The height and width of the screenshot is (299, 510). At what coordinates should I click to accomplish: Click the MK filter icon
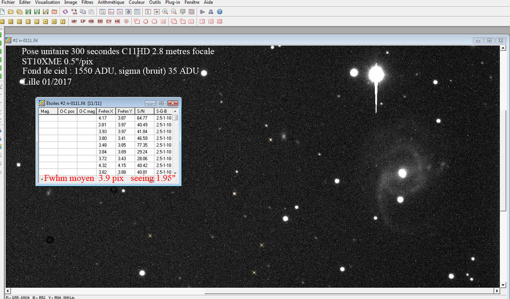91,21
